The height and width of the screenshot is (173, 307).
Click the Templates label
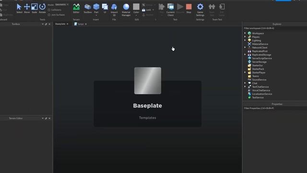148,118
